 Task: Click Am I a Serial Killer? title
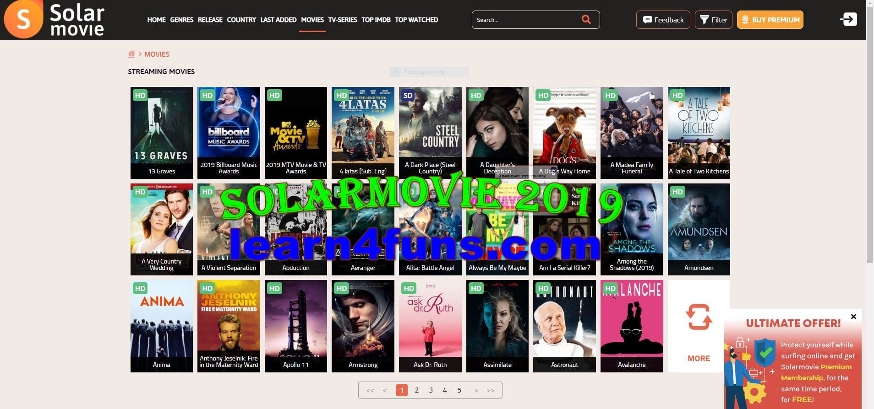pyautogui.click(x=564, y=268)
